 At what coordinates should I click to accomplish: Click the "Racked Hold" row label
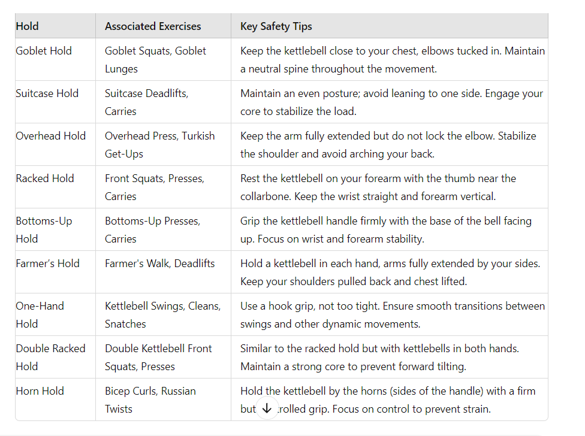click(x=45, y=178)
